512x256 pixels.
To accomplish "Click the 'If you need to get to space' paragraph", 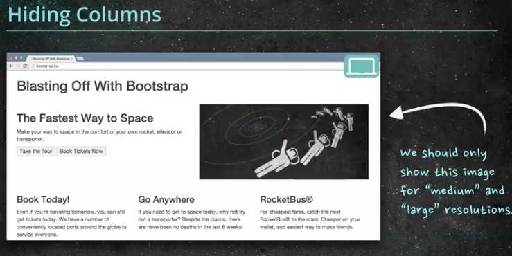I will 192,219.
